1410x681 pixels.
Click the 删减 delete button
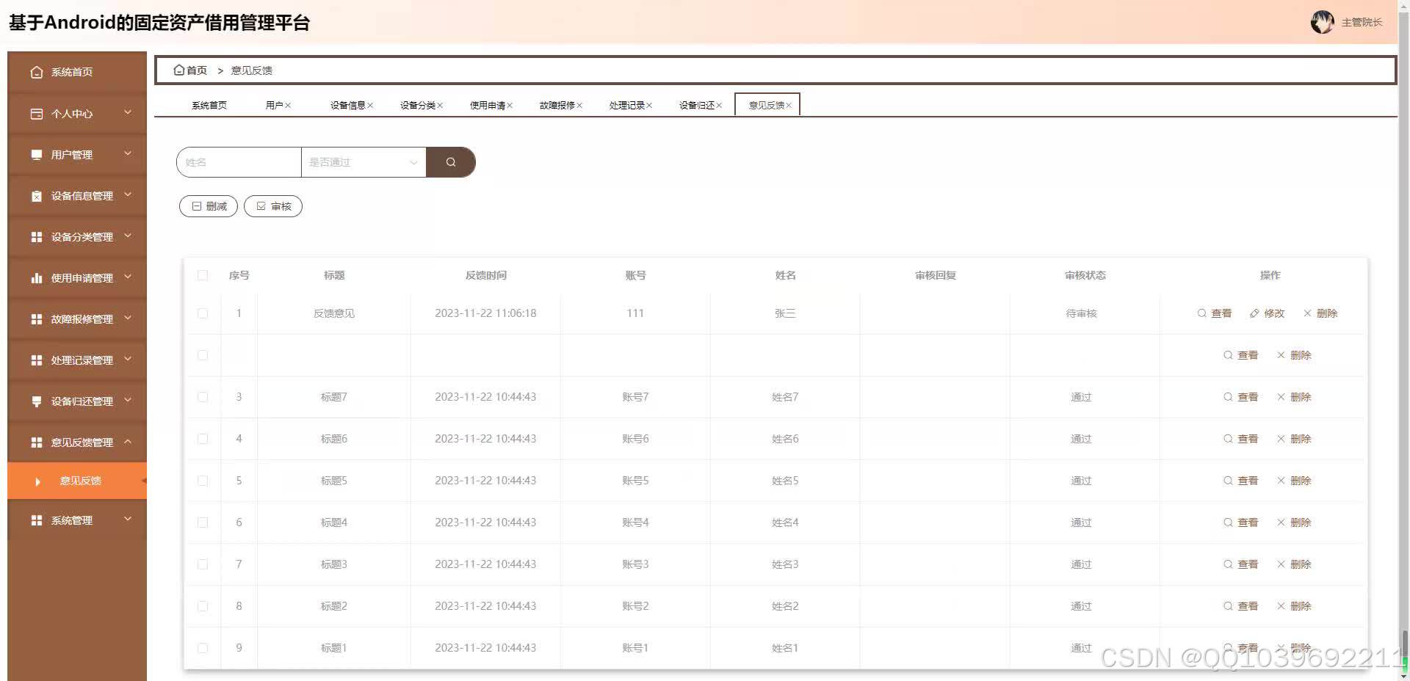coord(209,206)
